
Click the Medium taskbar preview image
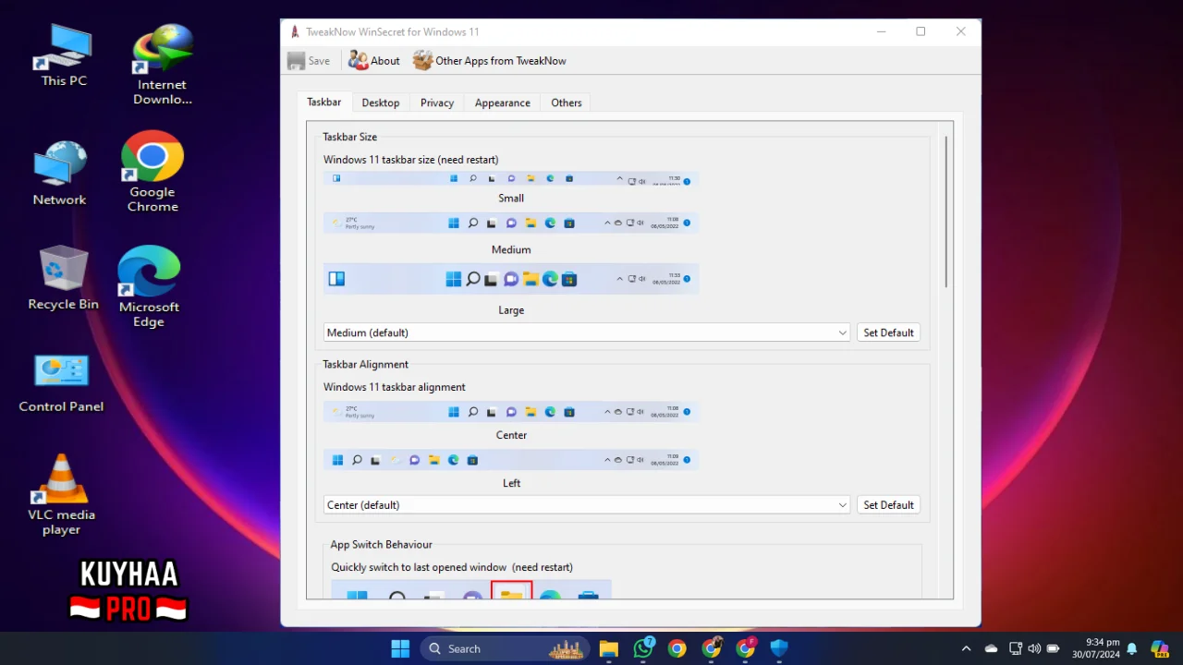pos(511,223)
